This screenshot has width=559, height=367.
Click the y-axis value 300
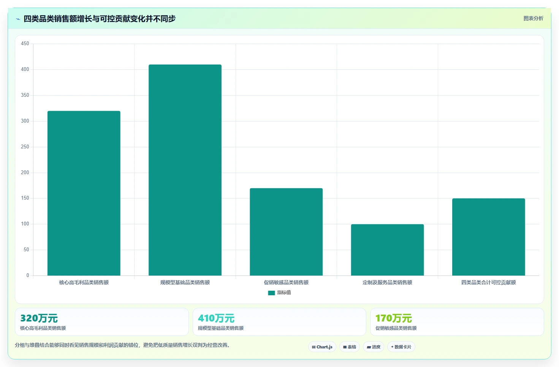pyautogui.click(x=25, y=121)
